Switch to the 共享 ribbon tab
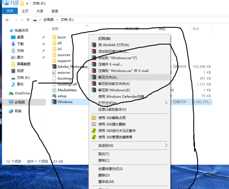The width and height of the screenshot is (229, 189). click(x=40, y=11)
